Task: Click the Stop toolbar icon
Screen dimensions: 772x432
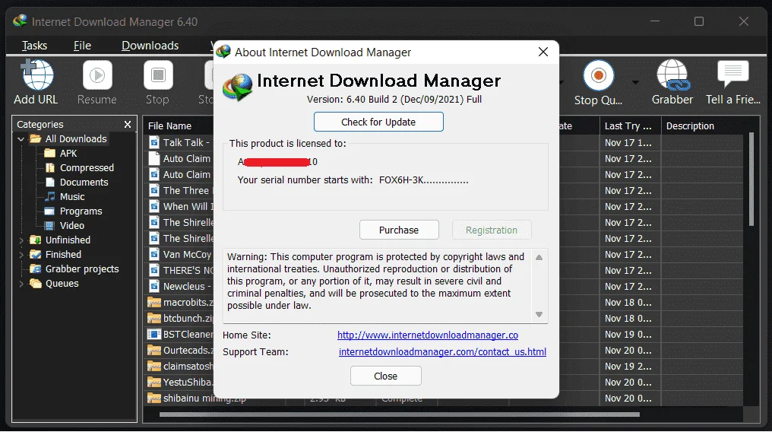Action: coord(157,82)
